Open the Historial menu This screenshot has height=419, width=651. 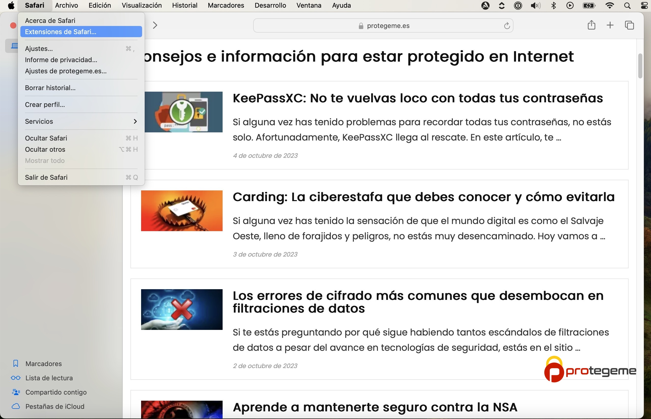184,5
